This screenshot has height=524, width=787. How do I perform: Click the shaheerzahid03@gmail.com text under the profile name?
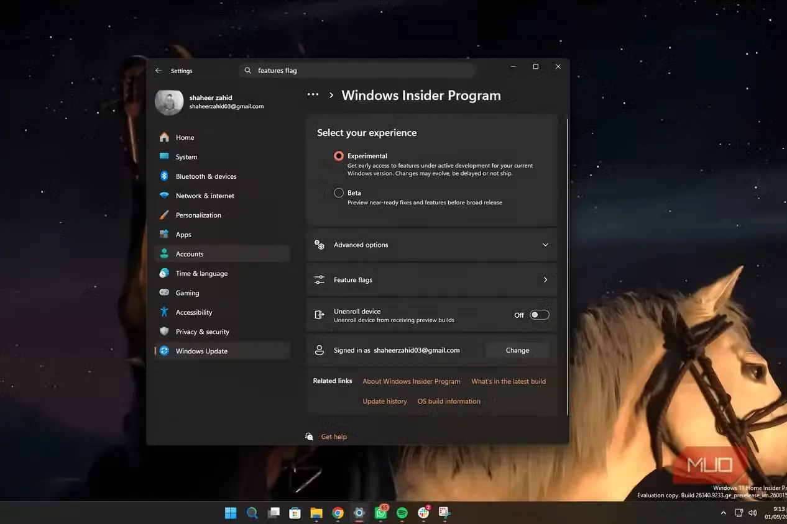pyautogui.click(x=226, y=107)
